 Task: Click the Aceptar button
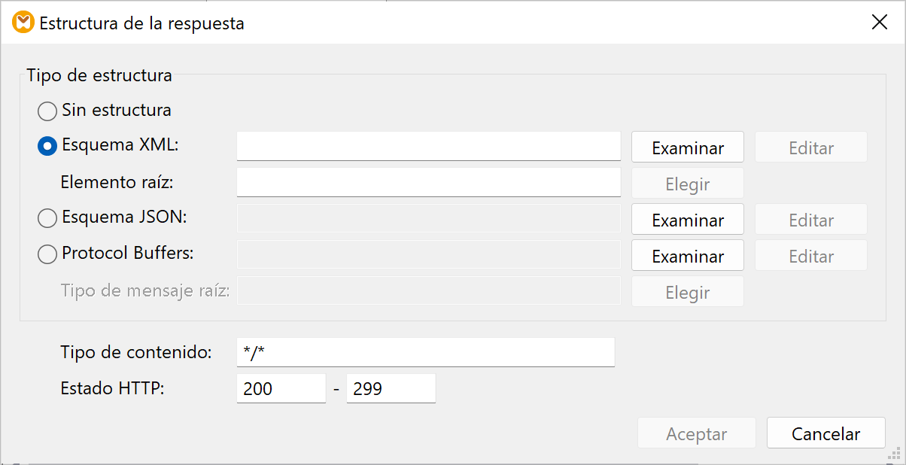pyautogui.click(x=696, y=433)
